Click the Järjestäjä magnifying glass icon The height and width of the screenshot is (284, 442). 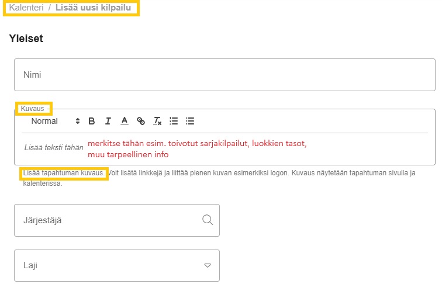tap(208, 220)
